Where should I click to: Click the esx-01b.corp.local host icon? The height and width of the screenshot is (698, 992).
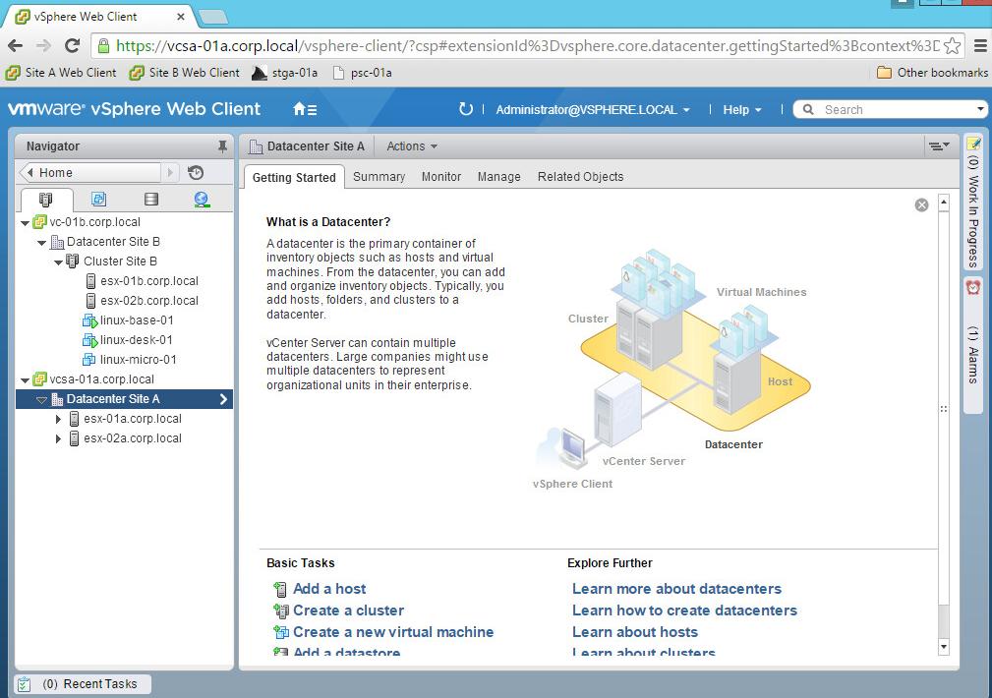(x=90, y=281)
